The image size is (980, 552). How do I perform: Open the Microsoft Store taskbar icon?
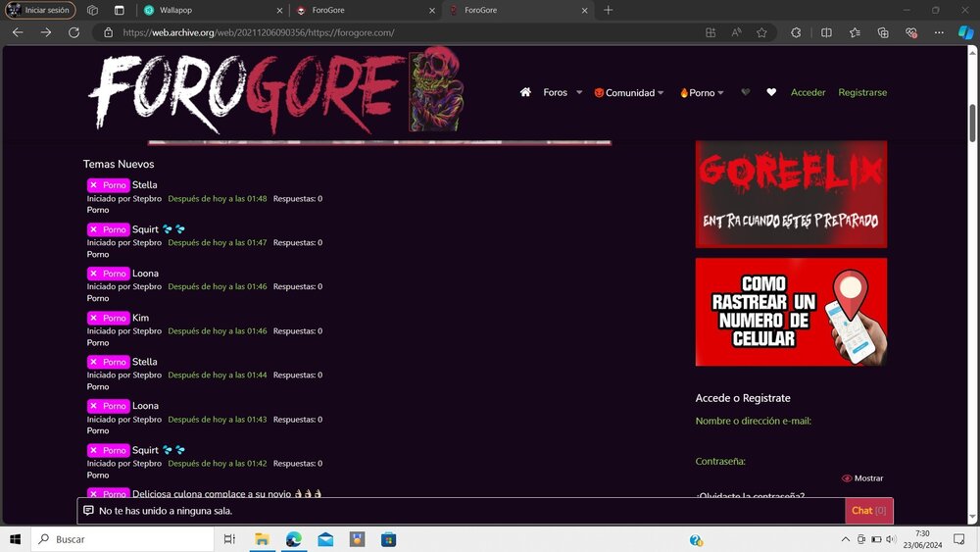point(389,539)
